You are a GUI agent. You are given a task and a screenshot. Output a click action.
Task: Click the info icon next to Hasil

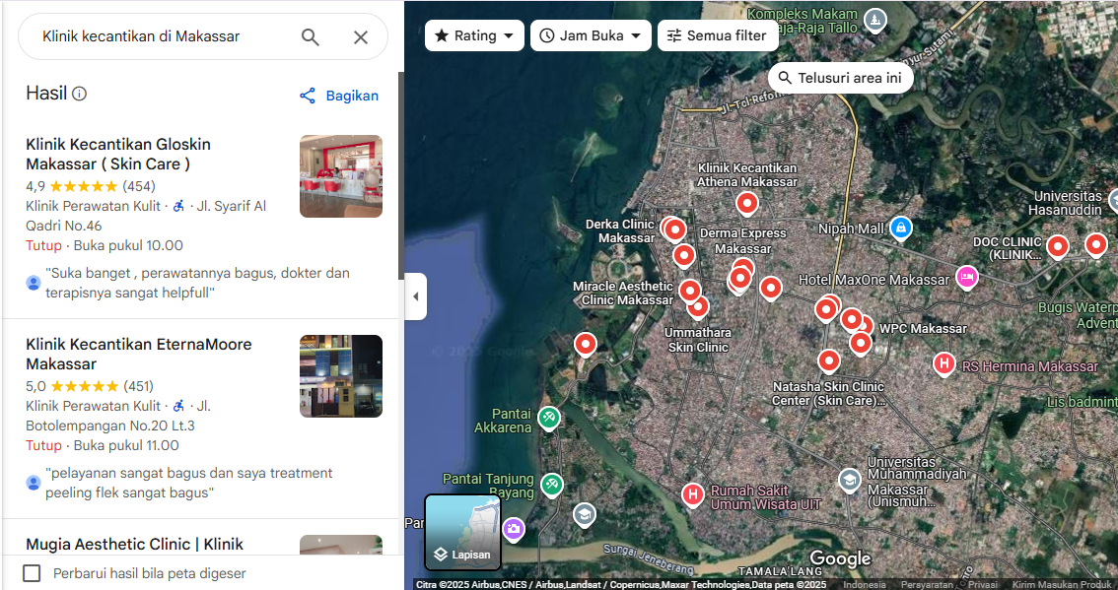[x=80, y=94]
